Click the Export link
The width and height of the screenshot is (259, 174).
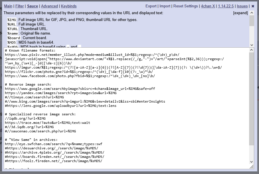click(x=151, y=6)
